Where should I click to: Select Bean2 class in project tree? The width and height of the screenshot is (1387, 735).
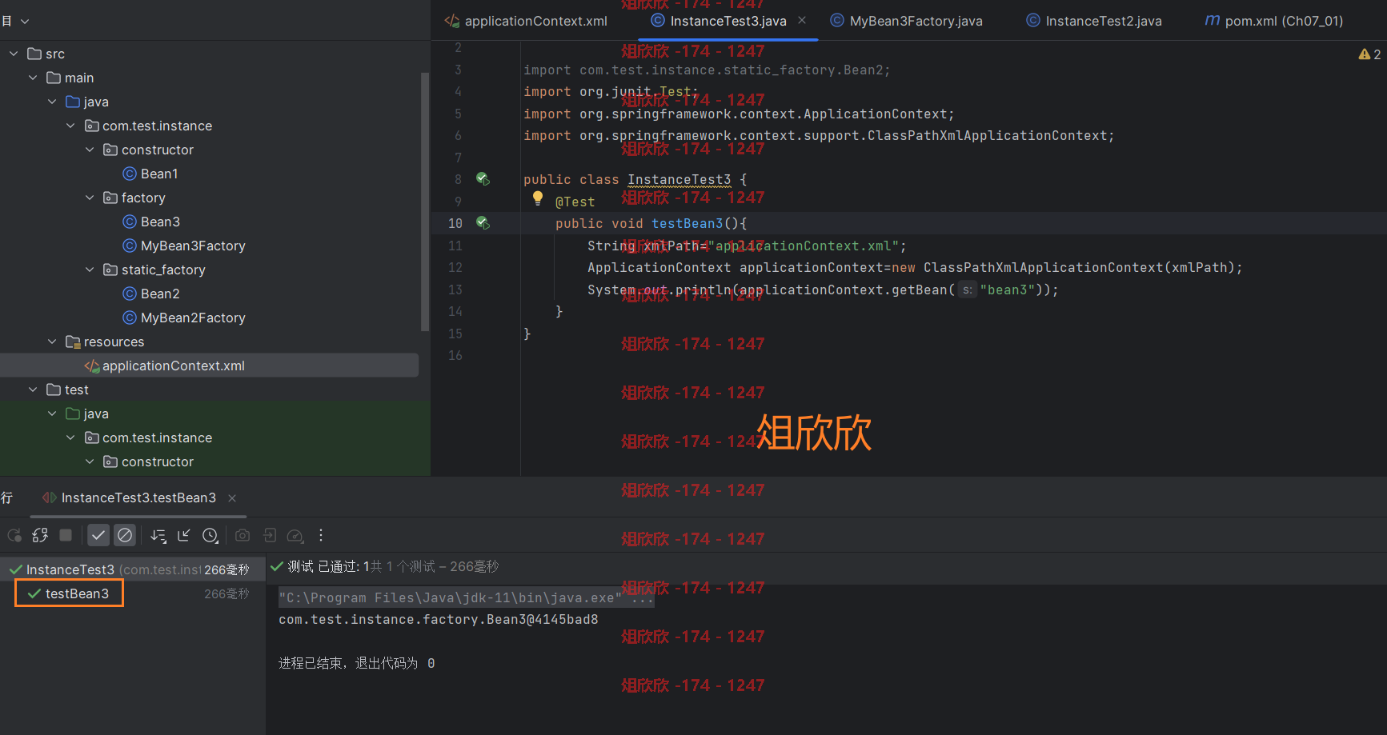(x=151, y=294)
